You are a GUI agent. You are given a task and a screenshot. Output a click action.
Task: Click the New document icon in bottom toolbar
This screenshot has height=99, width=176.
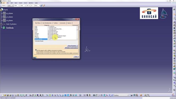2,95
